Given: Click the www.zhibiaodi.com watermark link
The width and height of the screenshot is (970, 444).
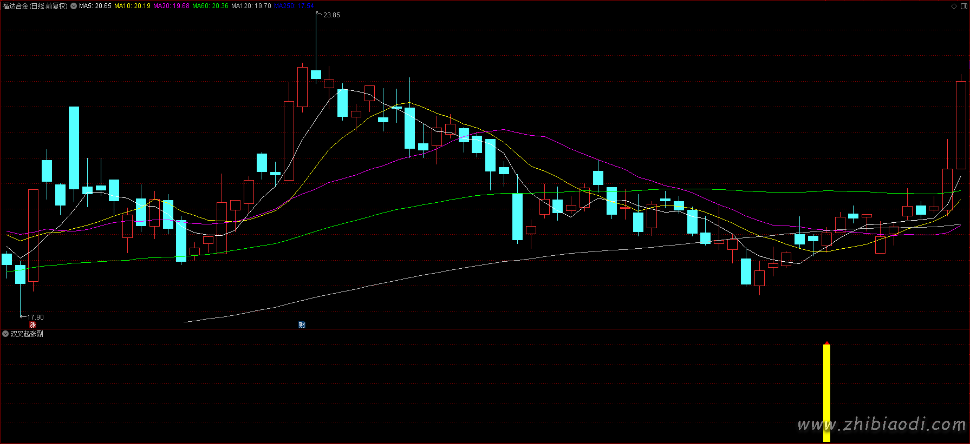Looking at the screenshot, I should pos(881,425).
